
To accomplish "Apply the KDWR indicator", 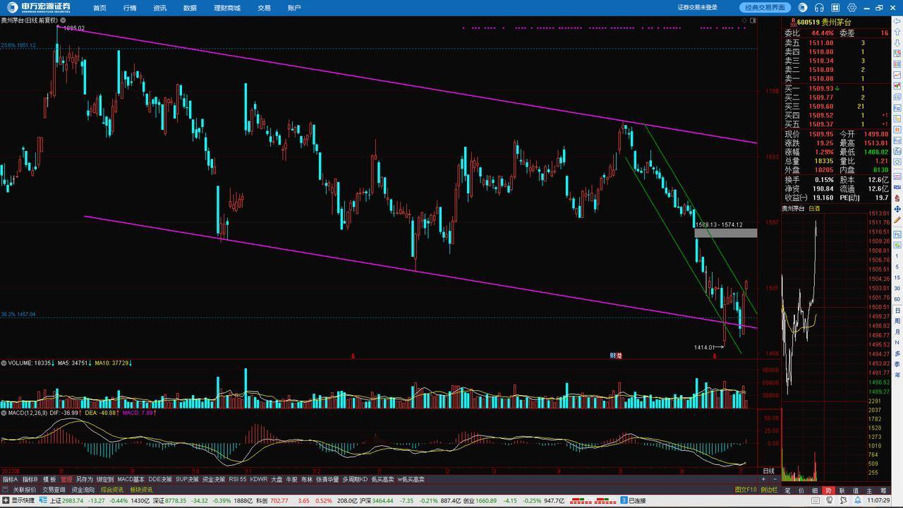I will pyautogui.click(x=259, y=479).
